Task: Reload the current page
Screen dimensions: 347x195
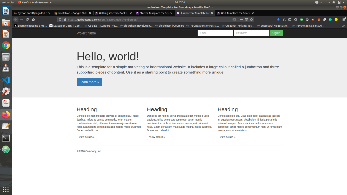Action: click(27, 20)
